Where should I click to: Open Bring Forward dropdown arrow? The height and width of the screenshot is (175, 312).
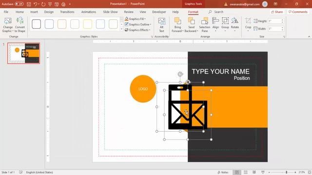(x=183, y=31)
